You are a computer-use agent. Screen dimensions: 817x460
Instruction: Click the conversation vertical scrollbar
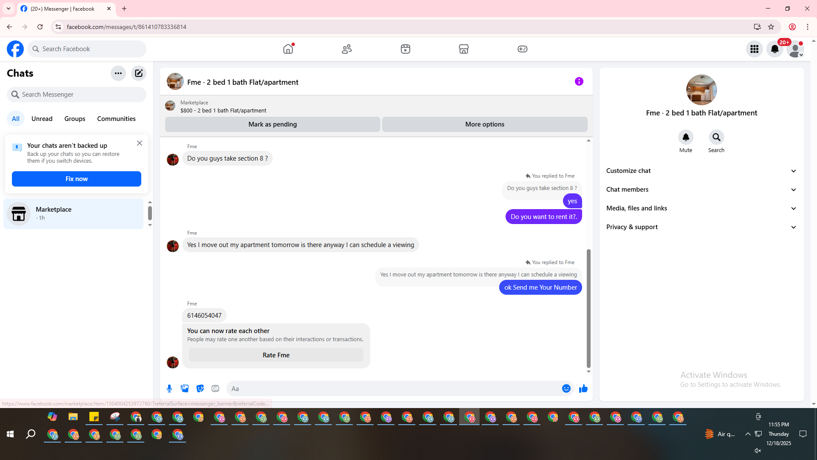click(588, 308)
